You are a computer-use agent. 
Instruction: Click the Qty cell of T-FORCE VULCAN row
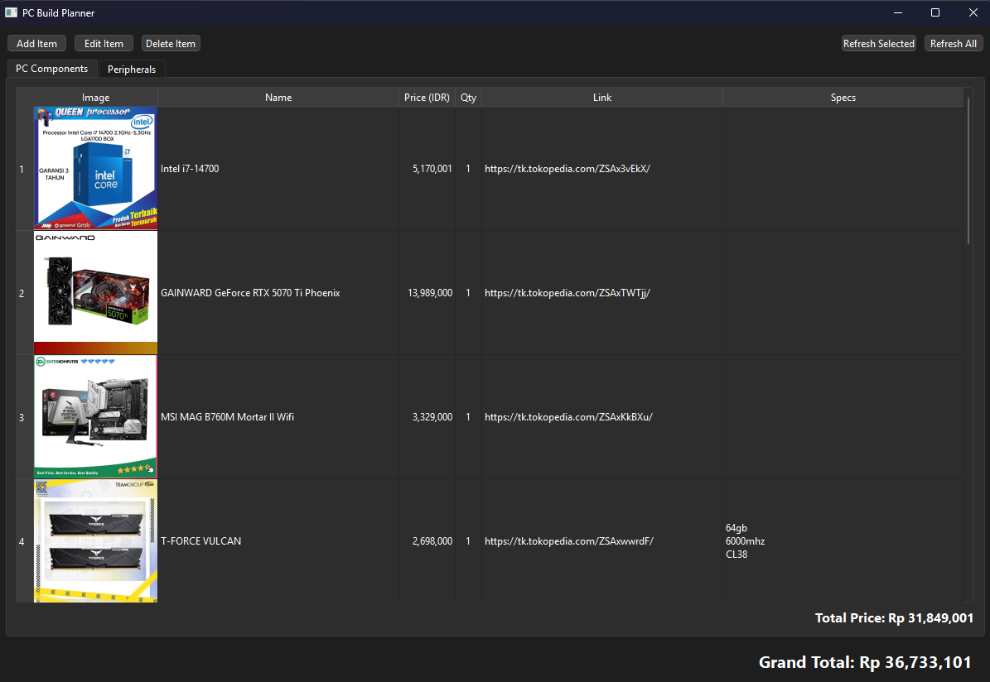[468, 540]
